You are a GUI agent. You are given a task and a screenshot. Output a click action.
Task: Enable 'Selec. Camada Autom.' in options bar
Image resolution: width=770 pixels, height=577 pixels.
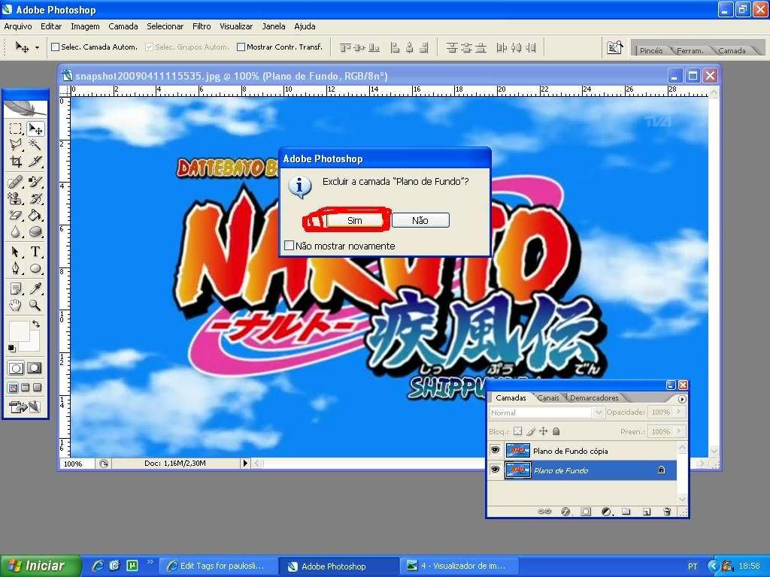[x=55, y=46]
